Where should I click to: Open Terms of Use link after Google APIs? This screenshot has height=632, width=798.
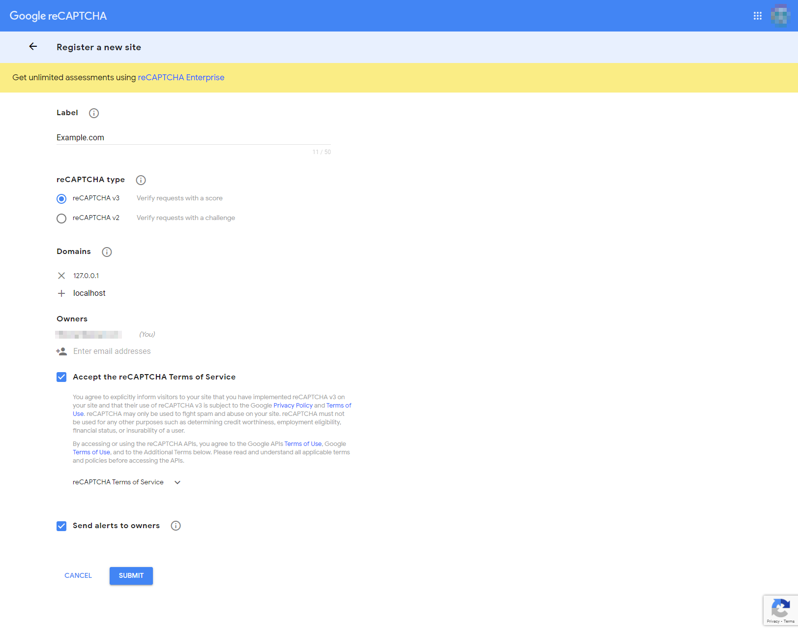(x=303, y=444)
